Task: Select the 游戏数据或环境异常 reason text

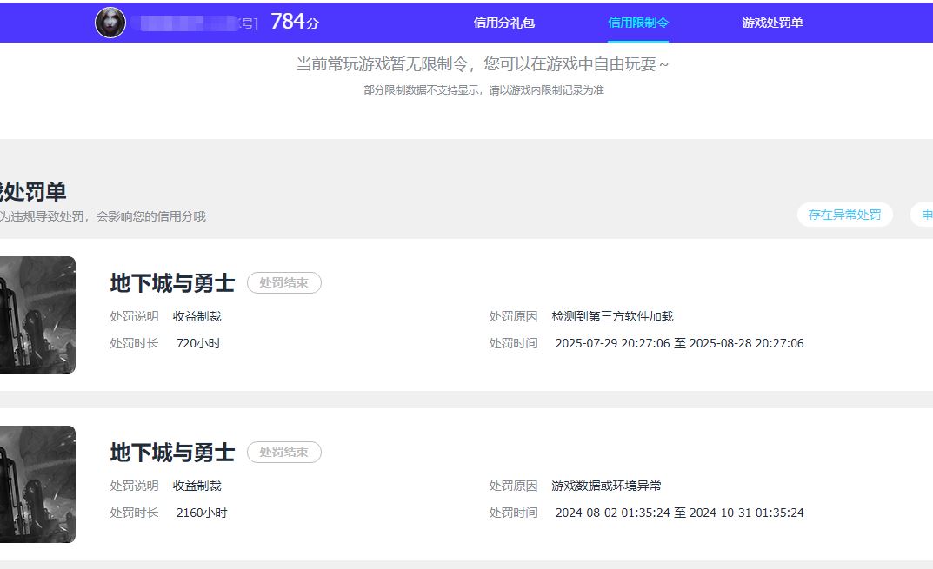Action: pos(606,486)
